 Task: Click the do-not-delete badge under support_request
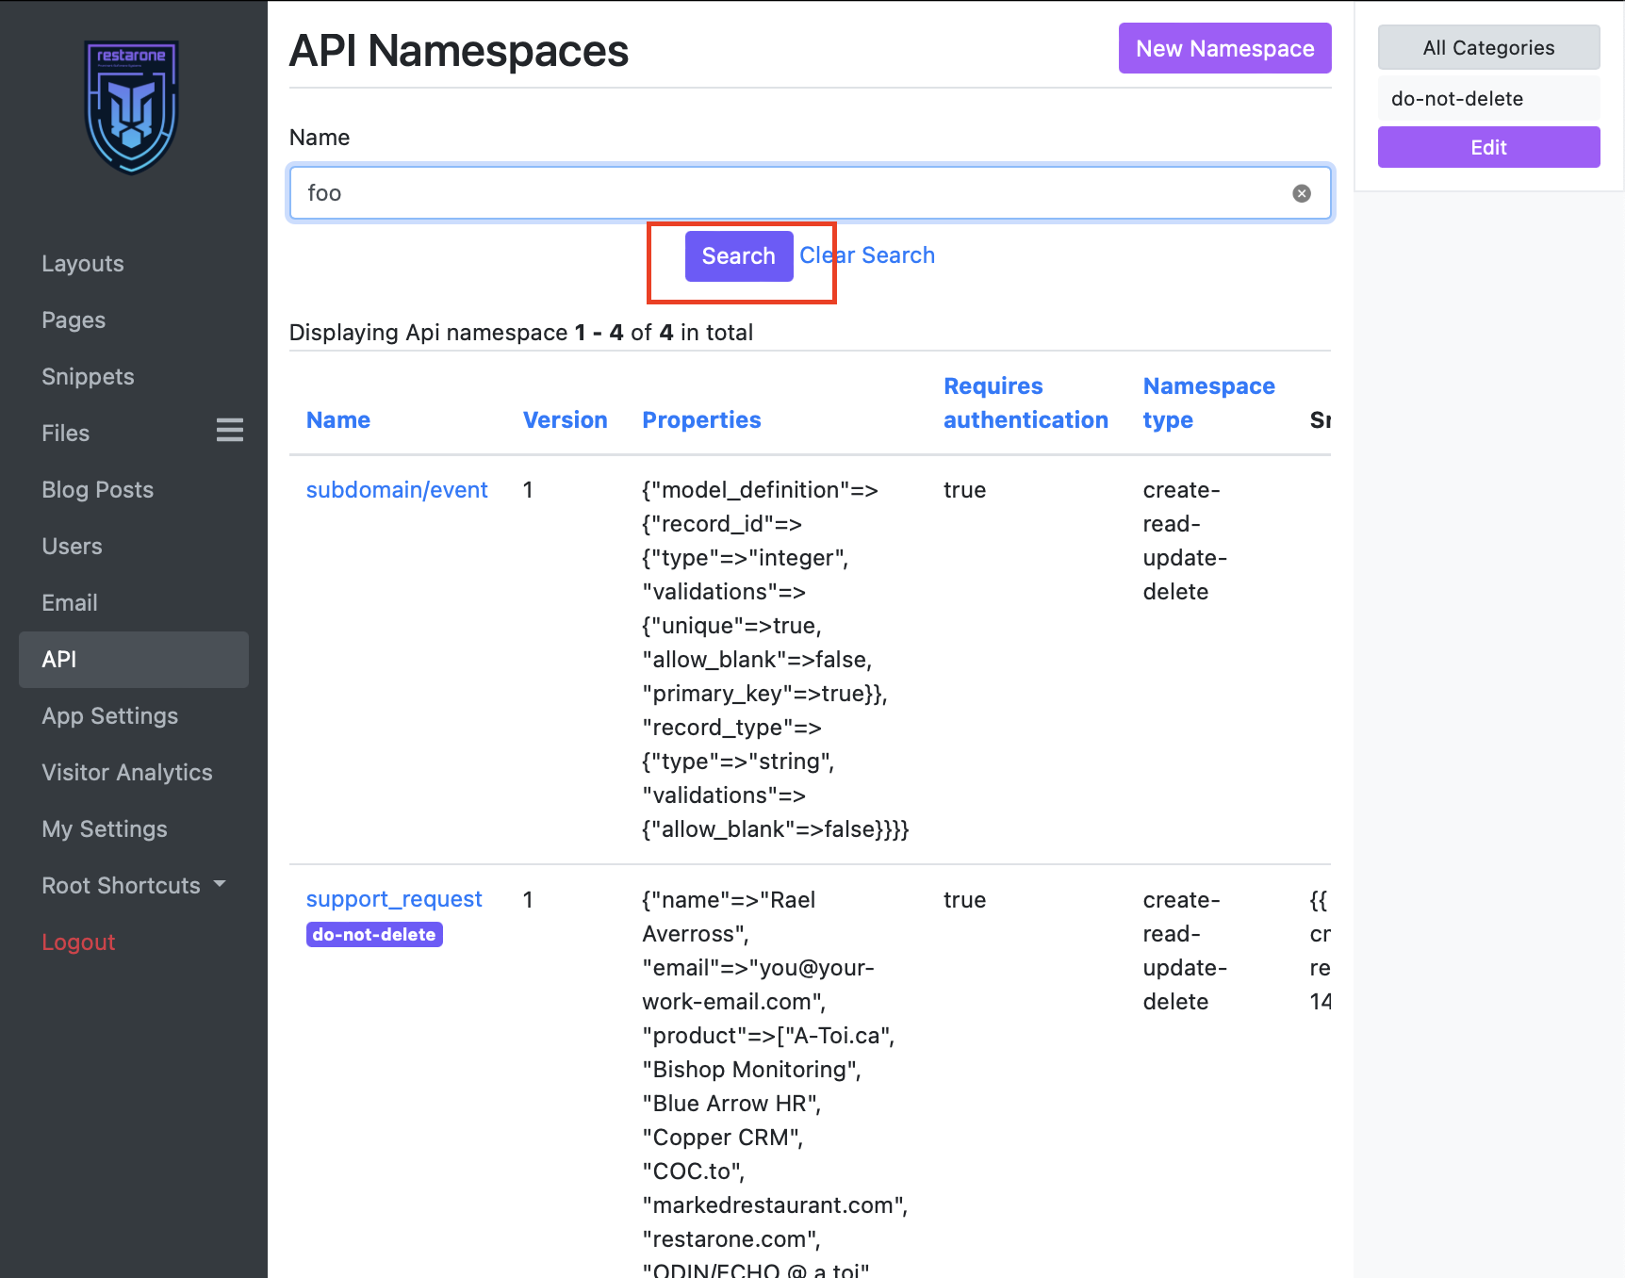coord(374,935)
